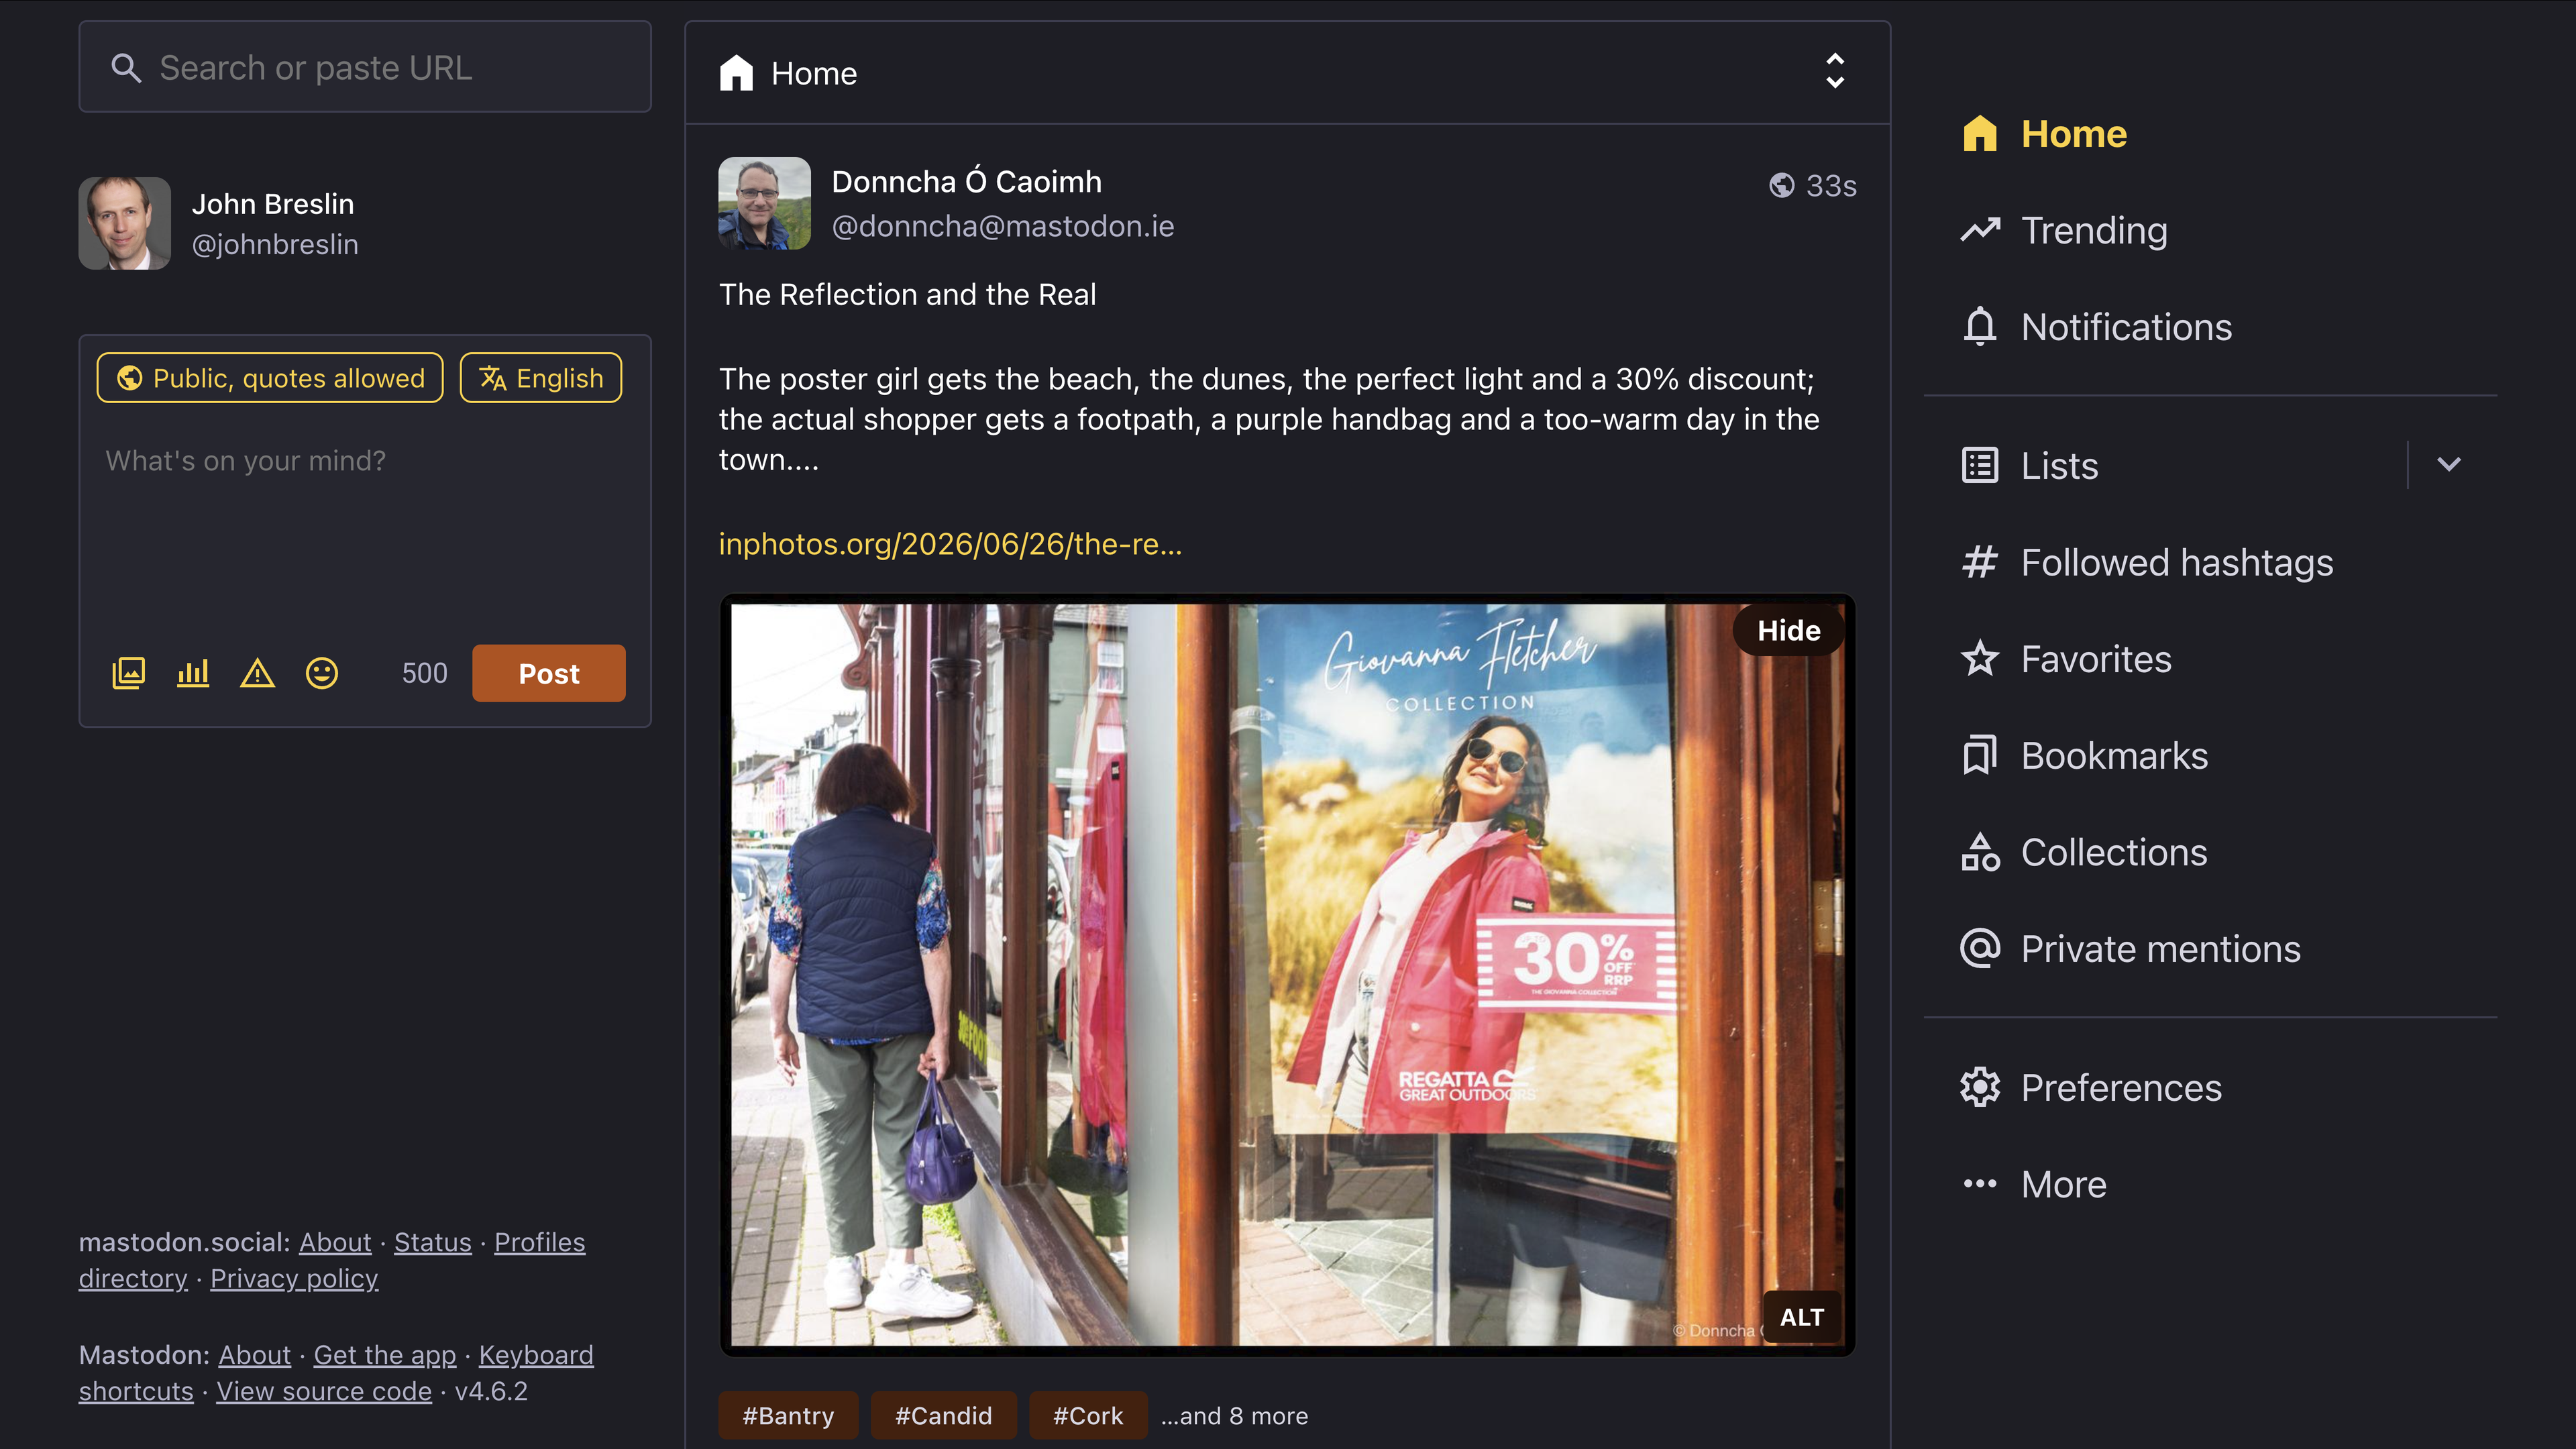This screenshot has width=2576, height=1449.
Task: Open John Breslin's profile avatar
Action: tap(125, 223)
